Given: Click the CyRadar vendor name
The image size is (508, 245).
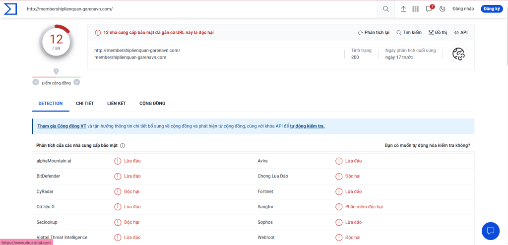Looking at the screenshot, I should point(45,191).
